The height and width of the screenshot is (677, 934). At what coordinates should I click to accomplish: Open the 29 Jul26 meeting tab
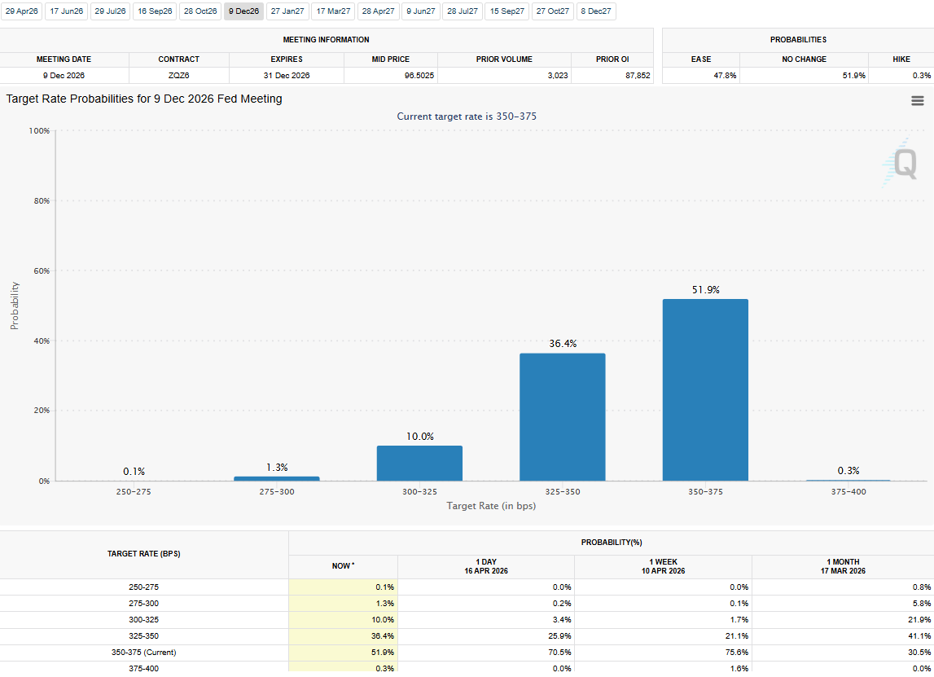coord(110,11)
